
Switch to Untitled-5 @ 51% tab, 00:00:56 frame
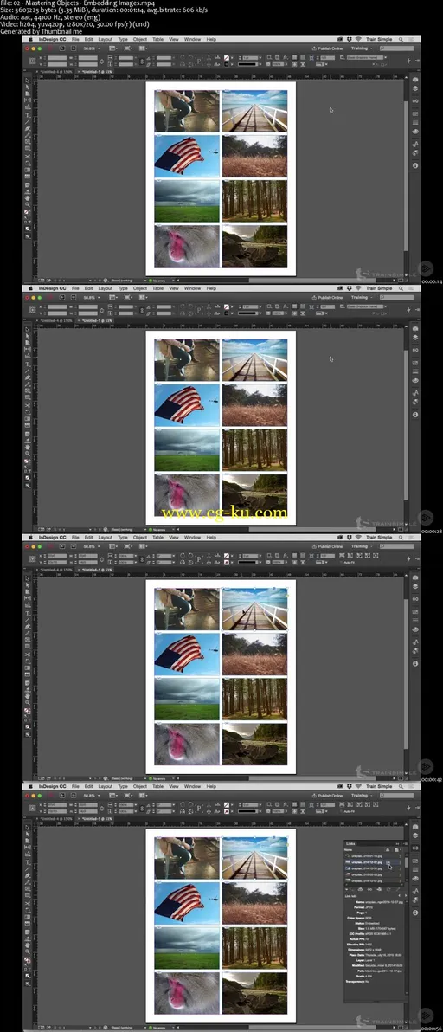(x=97, y=817)
